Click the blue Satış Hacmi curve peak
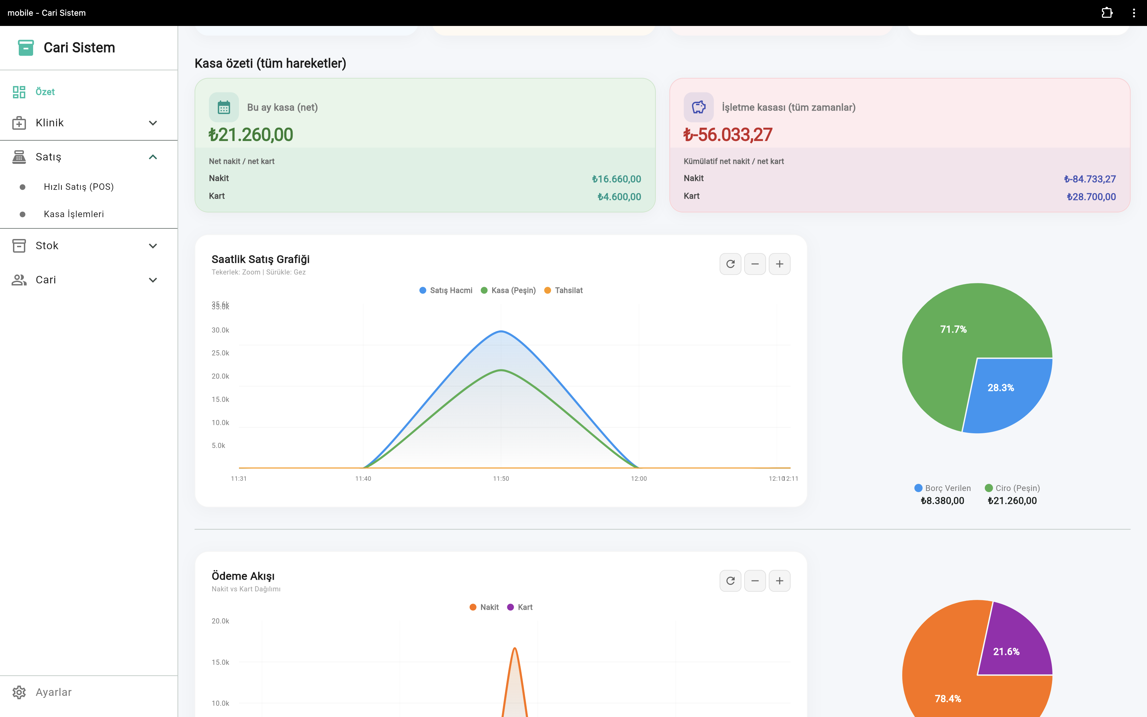1147x717 pixels. click(x=501, y=331)
